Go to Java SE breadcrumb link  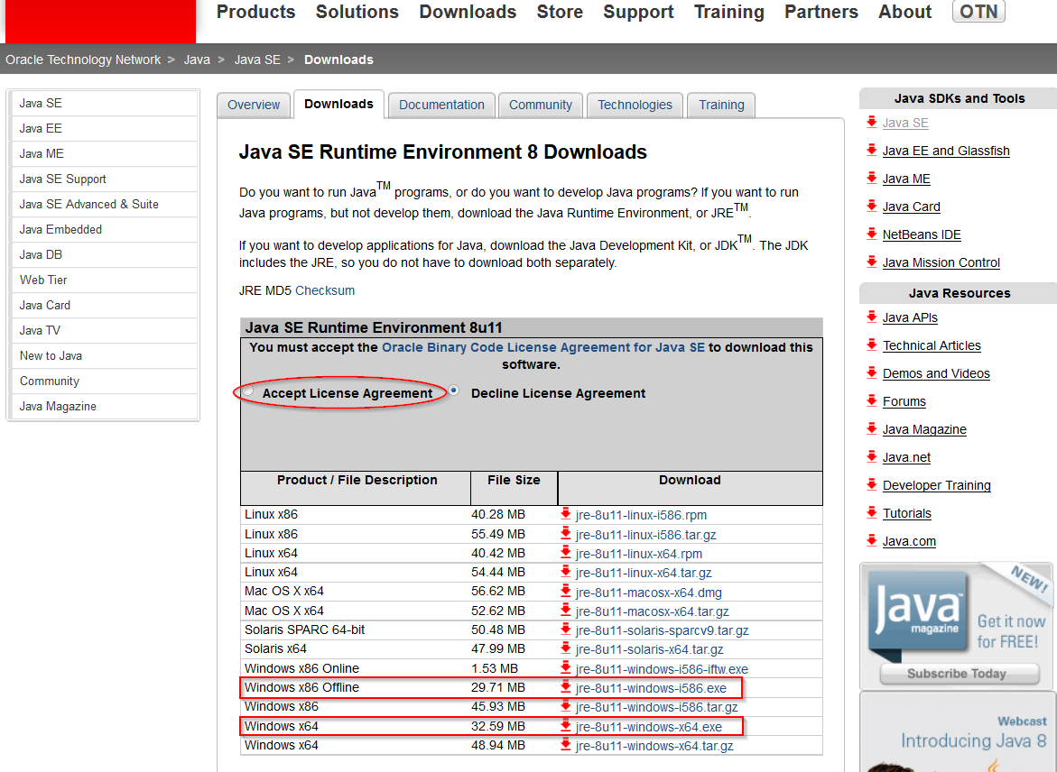(x=257, y=60)
